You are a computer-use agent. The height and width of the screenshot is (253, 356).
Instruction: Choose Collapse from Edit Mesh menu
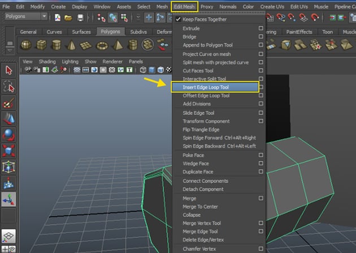coord(192,215)
